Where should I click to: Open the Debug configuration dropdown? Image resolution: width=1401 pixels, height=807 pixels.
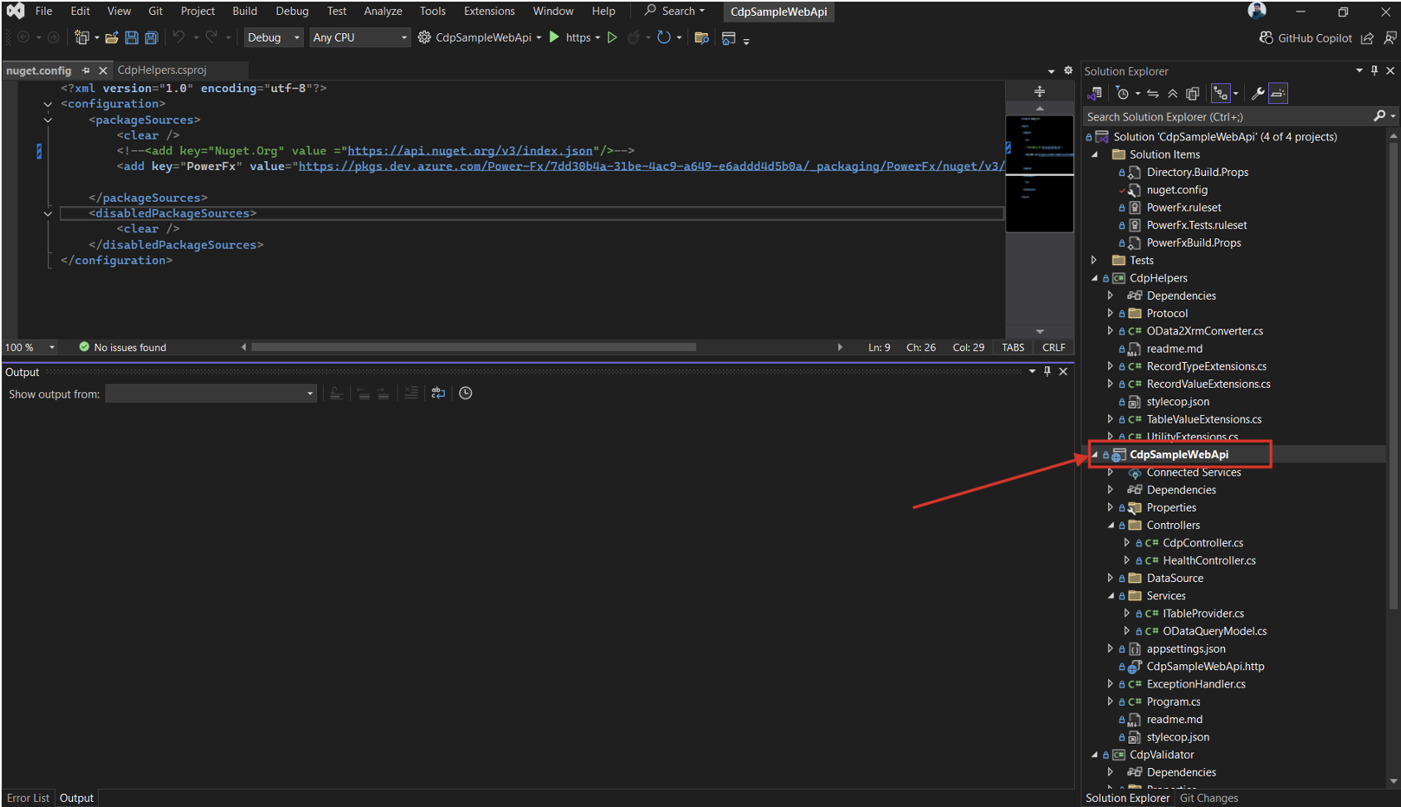click(273, 37)
